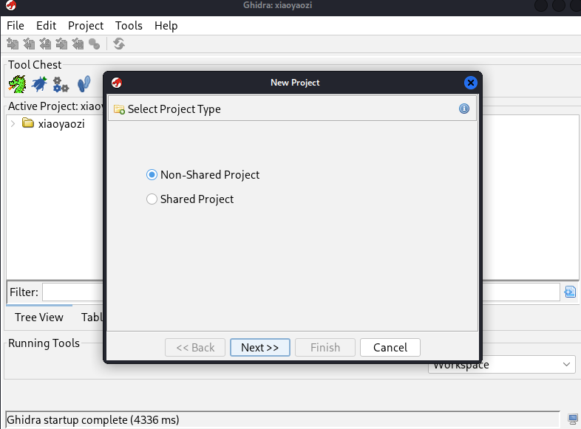Launch the CodeBrowser dragon tool

click(17, 84)
